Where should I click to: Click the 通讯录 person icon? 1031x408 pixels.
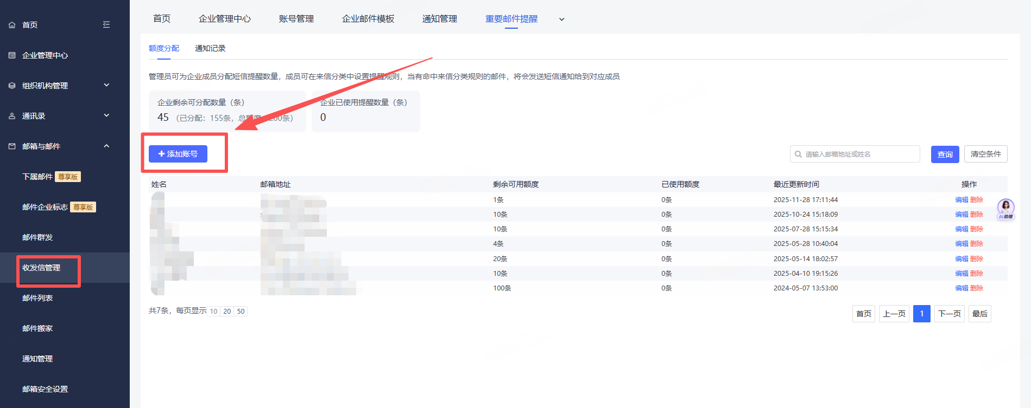tap(12, 116)
